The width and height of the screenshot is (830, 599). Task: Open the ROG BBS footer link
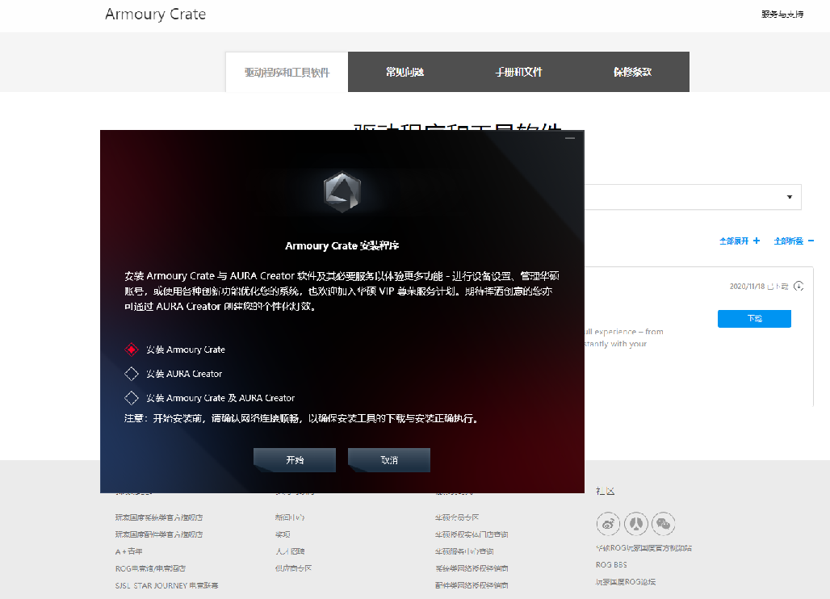(x=611, y=564)
